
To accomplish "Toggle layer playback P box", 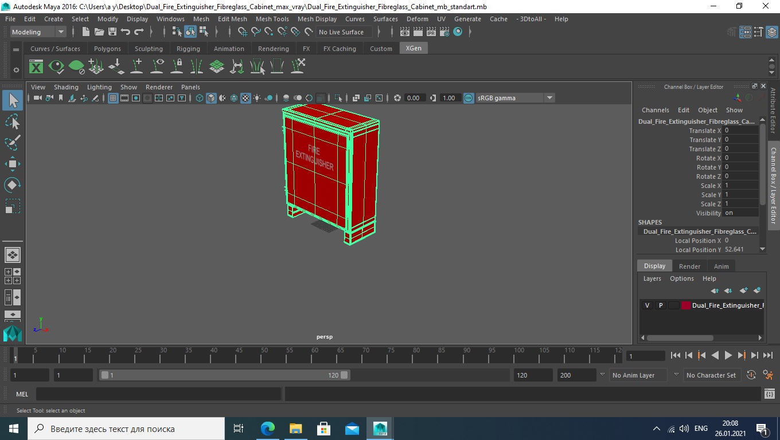I will [x=660, y=305].
